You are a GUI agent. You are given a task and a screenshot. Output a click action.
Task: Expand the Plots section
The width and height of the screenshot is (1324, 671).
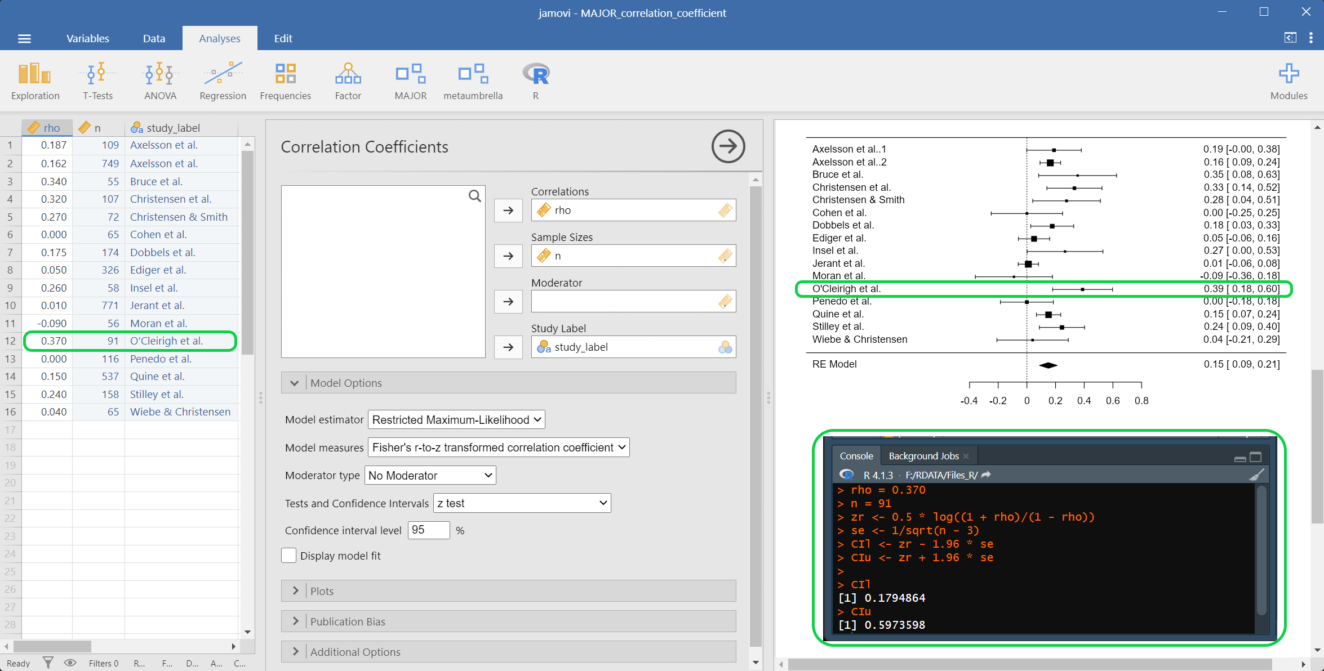point(508,591)
